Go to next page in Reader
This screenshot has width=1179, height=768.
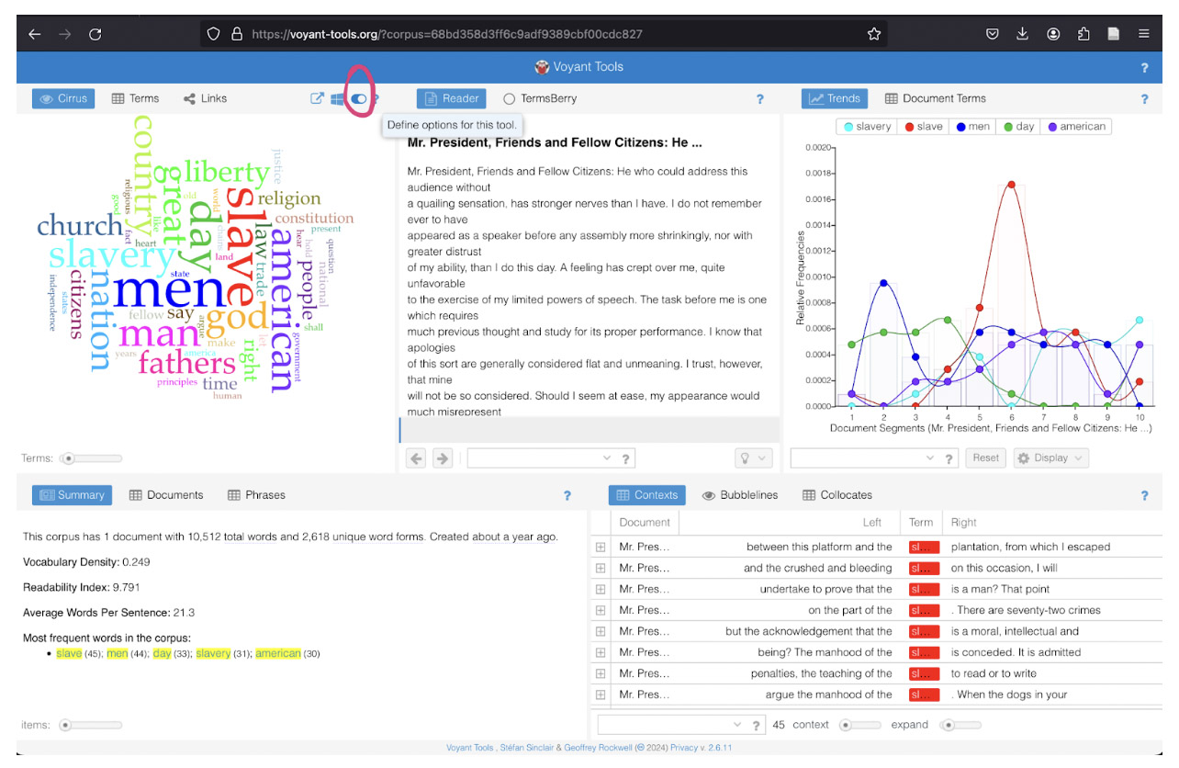coord(443,458)
